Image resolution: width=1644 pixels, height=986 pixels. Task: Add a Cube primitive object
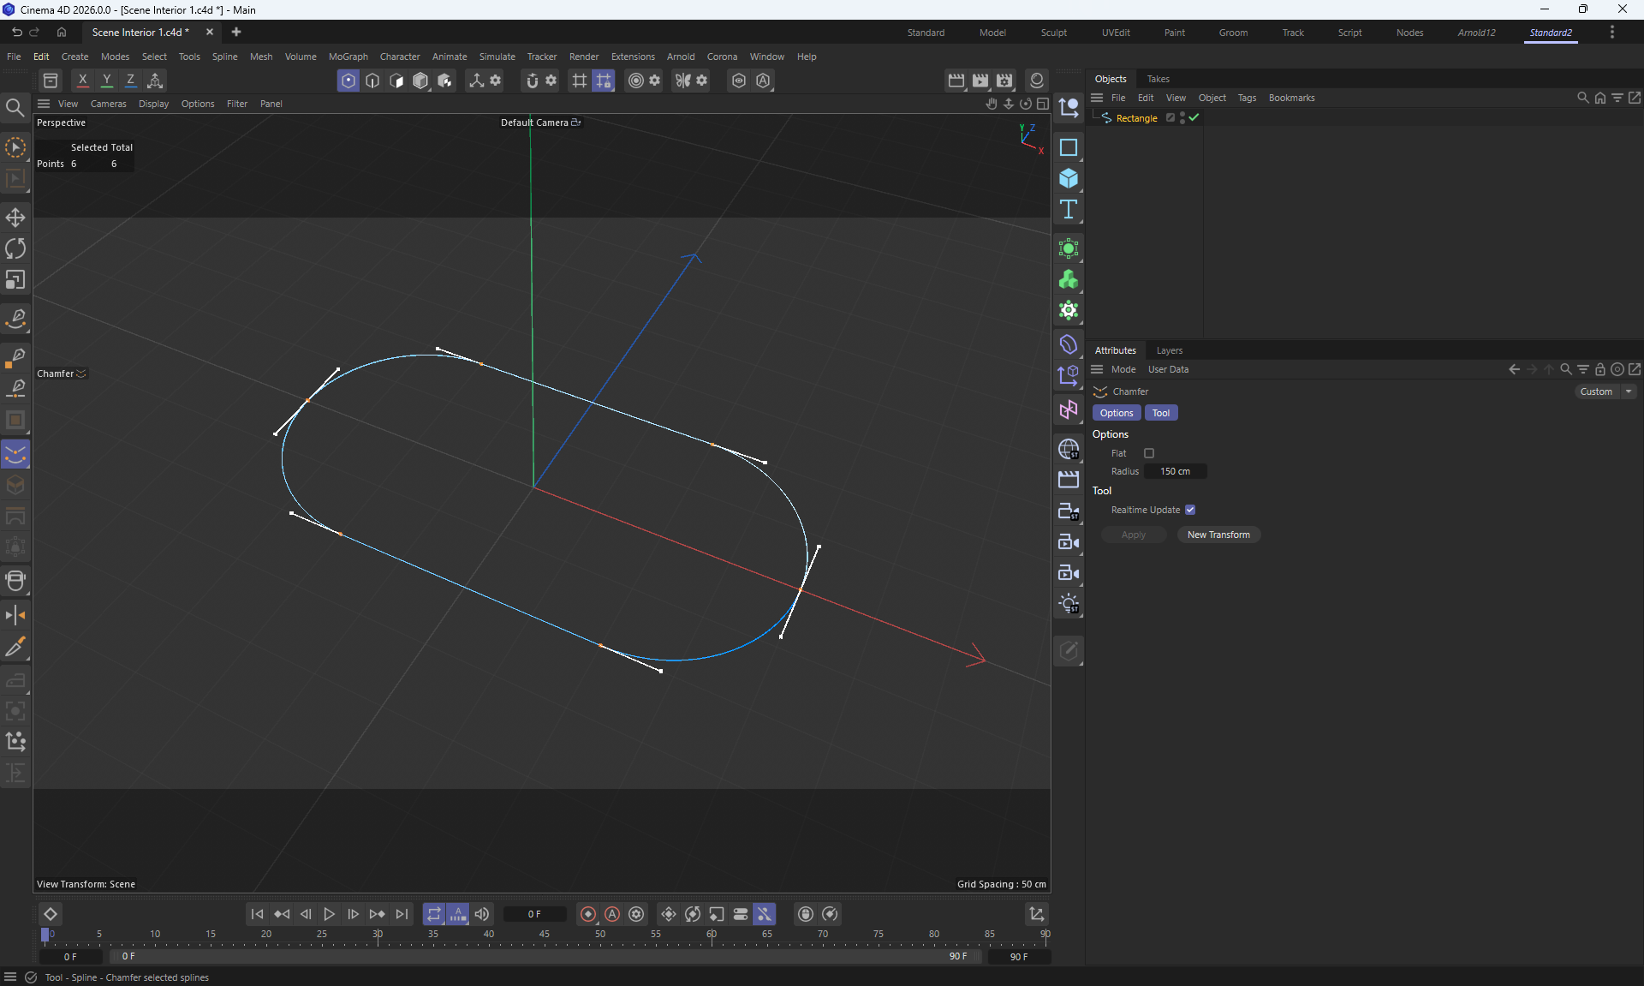point(1068,178)
